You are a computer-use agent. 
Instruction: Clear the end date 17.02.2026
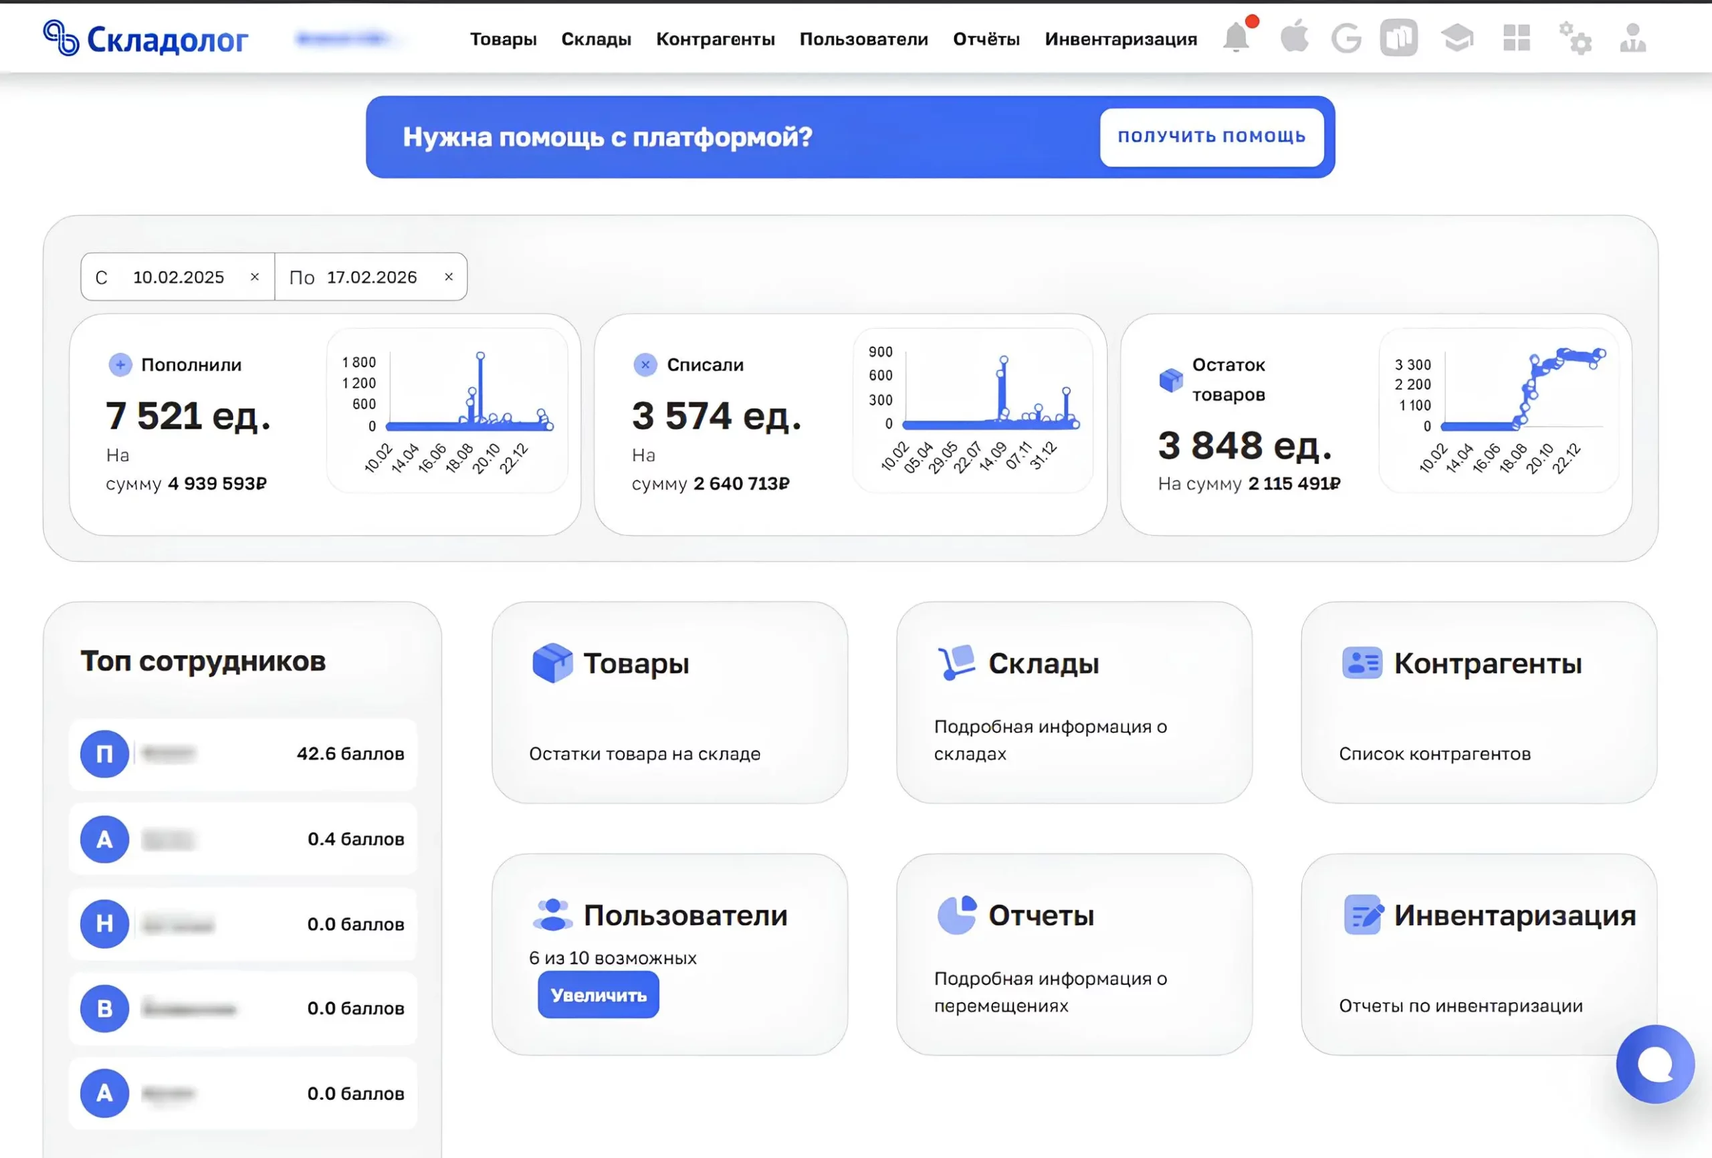[449, 277]
